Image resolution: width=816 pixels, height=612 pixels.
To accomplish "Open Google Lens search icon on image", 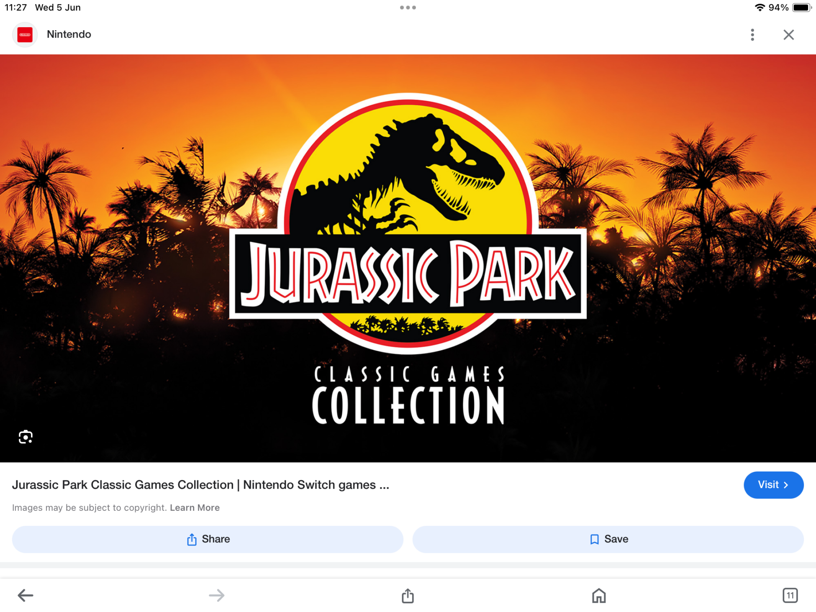I will 26,437.
